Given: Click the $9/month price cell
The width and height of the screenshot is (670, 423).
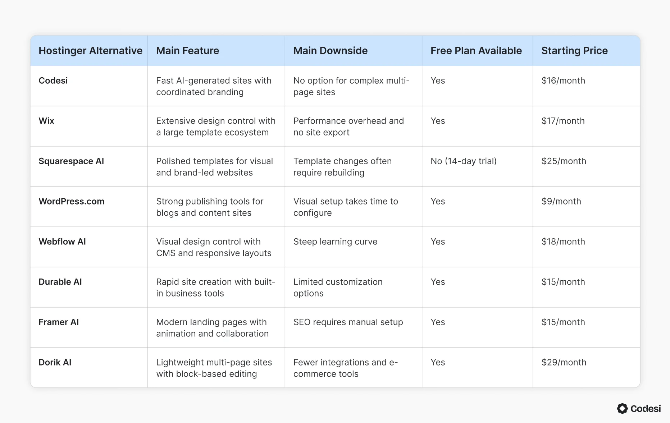Looking at the screenshot, I should [561, 201].
